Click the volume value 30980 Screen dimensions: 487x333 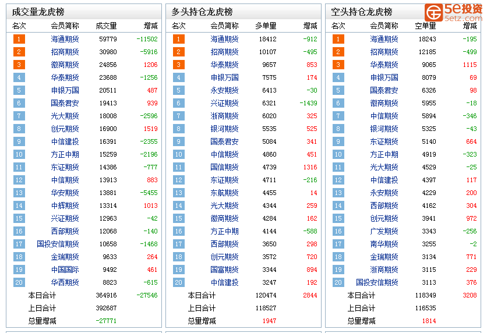tap(108, 52)
